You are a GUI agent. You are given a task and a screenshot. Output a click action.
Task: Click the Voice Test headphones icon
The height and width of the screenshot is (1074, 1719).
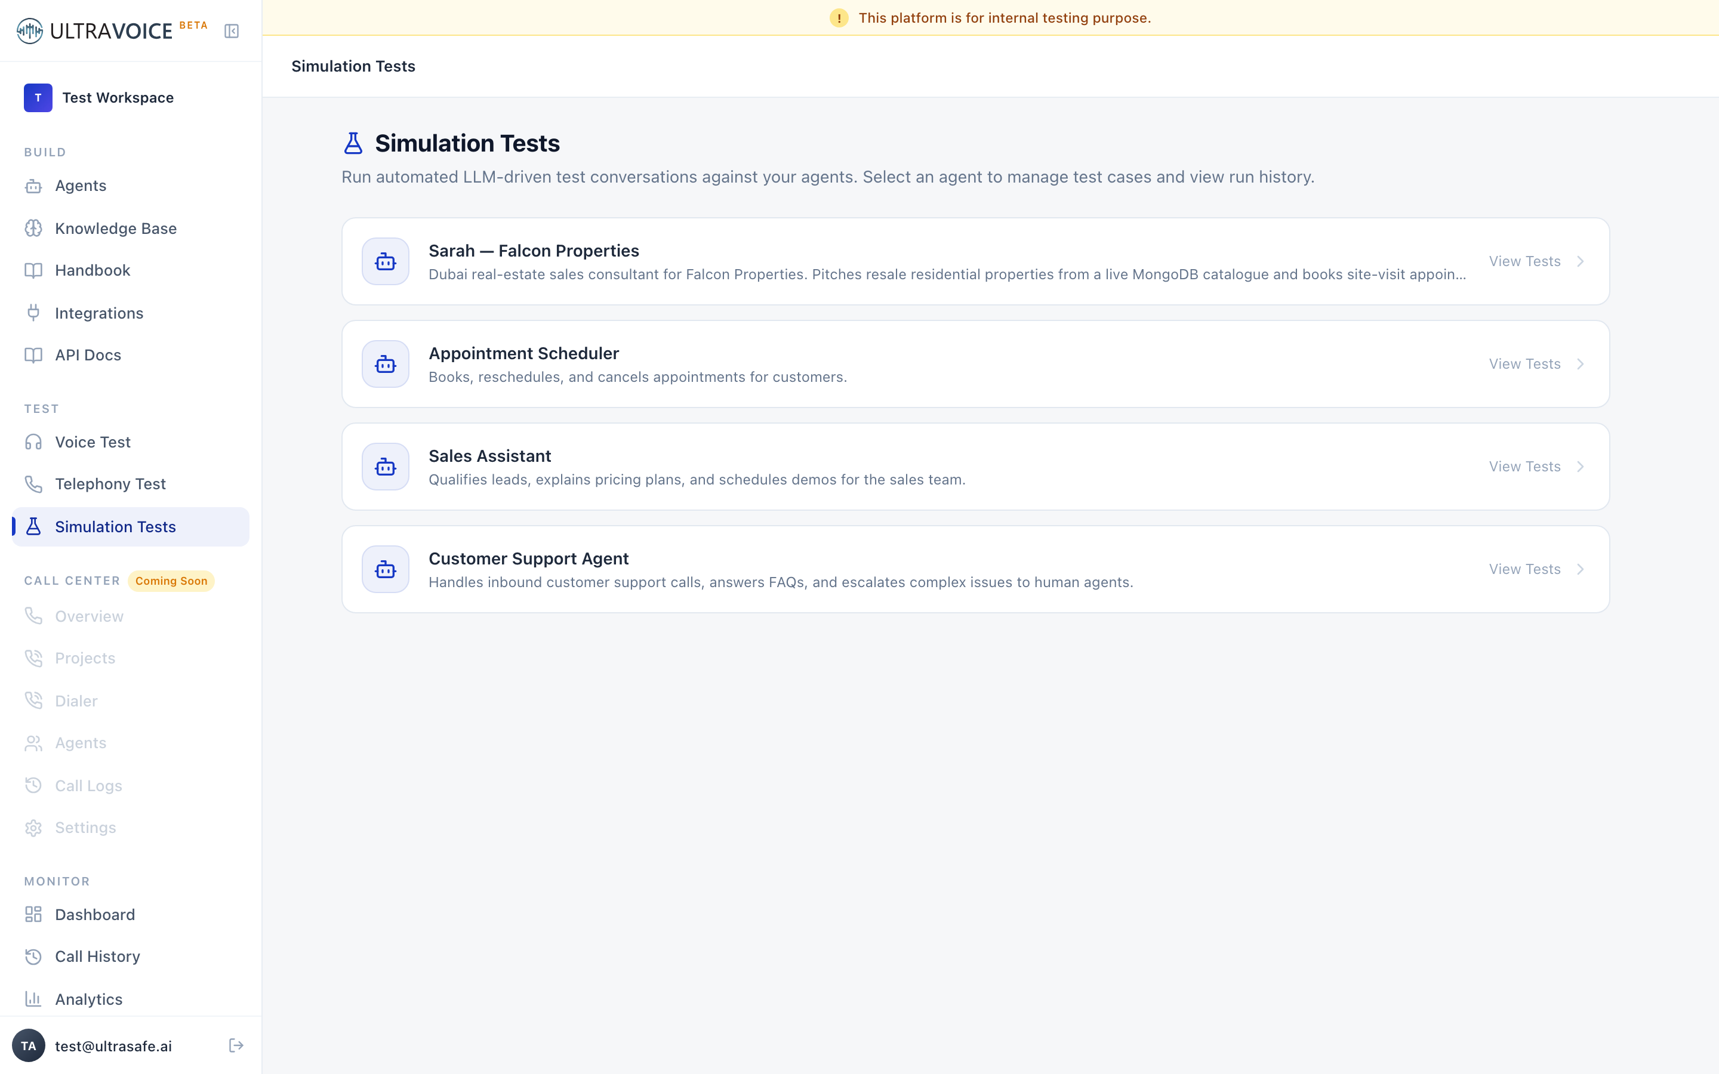tap(33, 442)
